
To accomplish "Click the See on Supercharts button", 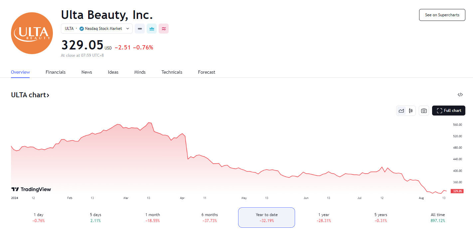I will 442,15.
